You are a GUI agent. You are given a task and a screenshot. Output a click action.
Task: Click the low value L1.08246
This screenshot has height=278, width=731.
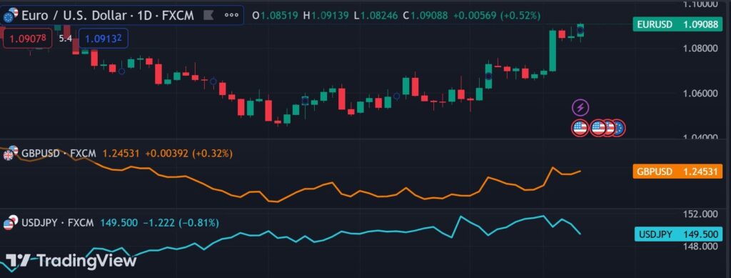(x=375, y=16)
